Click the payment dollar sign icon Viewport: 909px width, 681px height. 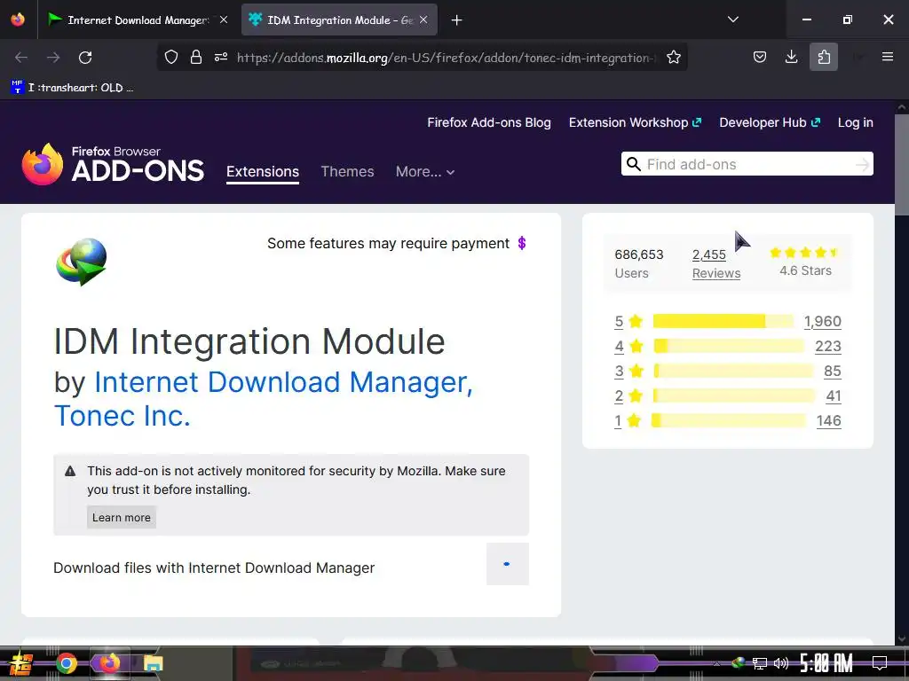[522, 243]
